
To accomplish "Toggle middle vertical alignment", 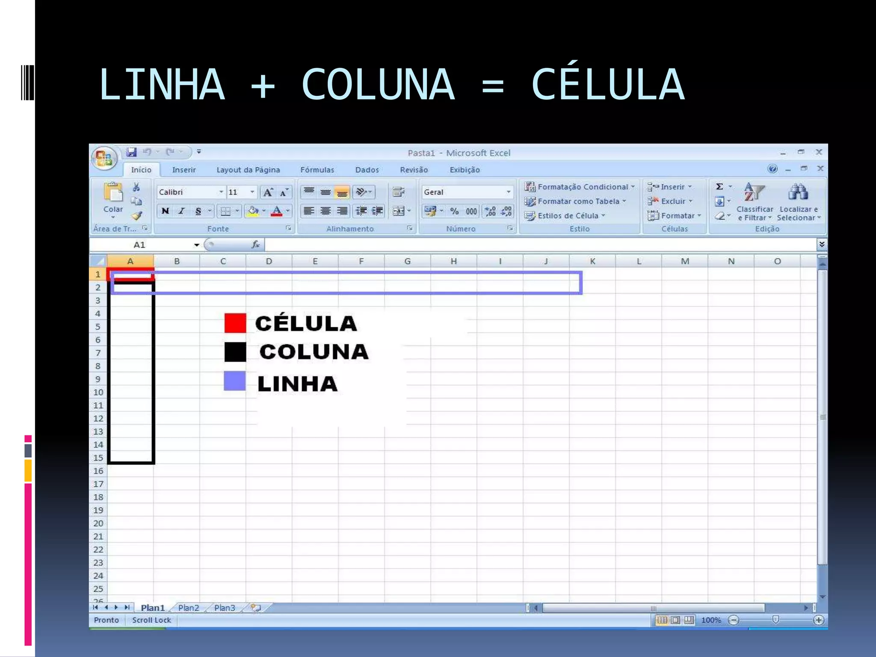I will pyautogui.click(x=326, y=192).
